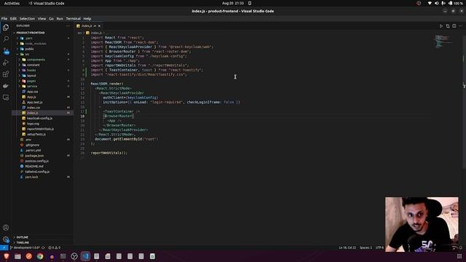Launch Google Chrome from the dock
This screenshot has height=262, width=466.
40,256
